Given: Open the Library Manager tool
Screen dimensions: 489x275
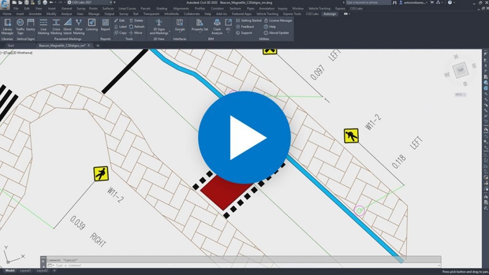Looking at the screenshot, I should pos(7,27).
